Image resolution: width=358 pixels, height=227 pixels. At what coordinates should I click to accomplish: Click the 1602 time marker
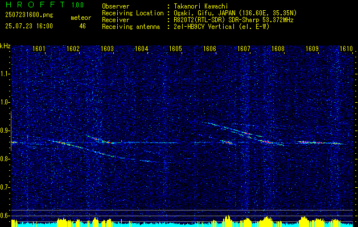73,49
